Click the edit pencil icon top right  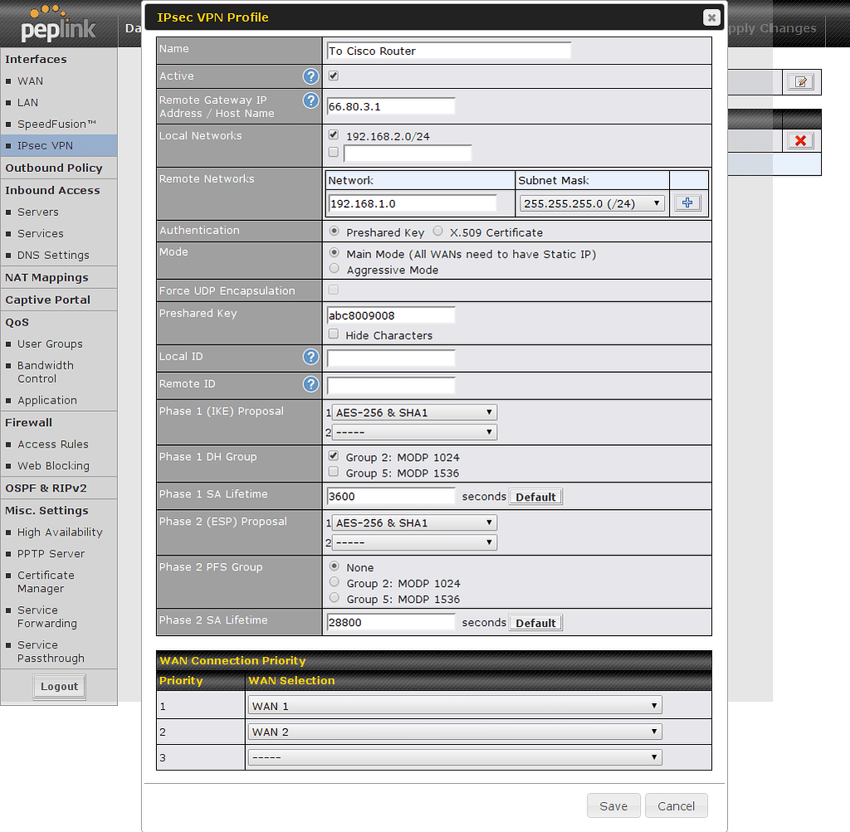click(x=800, y=81)
